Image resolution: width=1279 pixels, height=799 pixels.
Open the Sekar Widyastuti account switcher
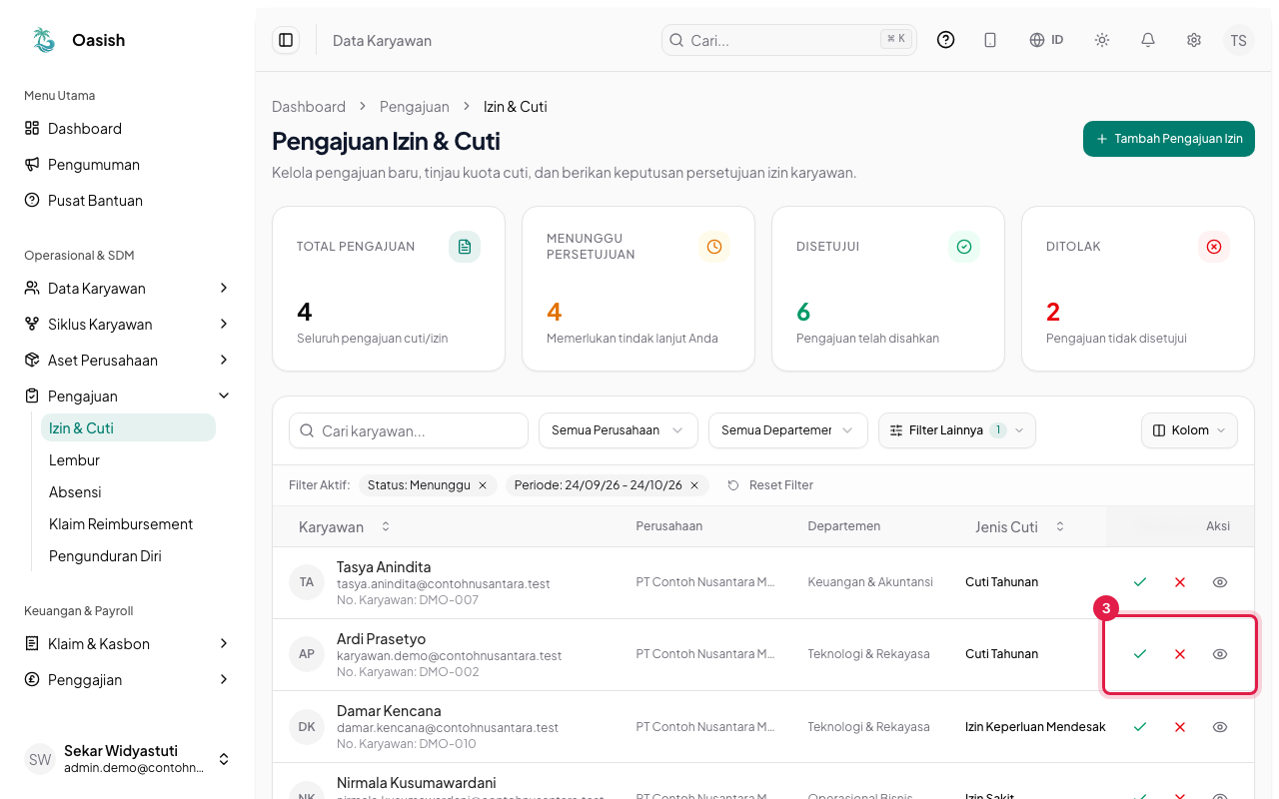click(x=128, y=759)
